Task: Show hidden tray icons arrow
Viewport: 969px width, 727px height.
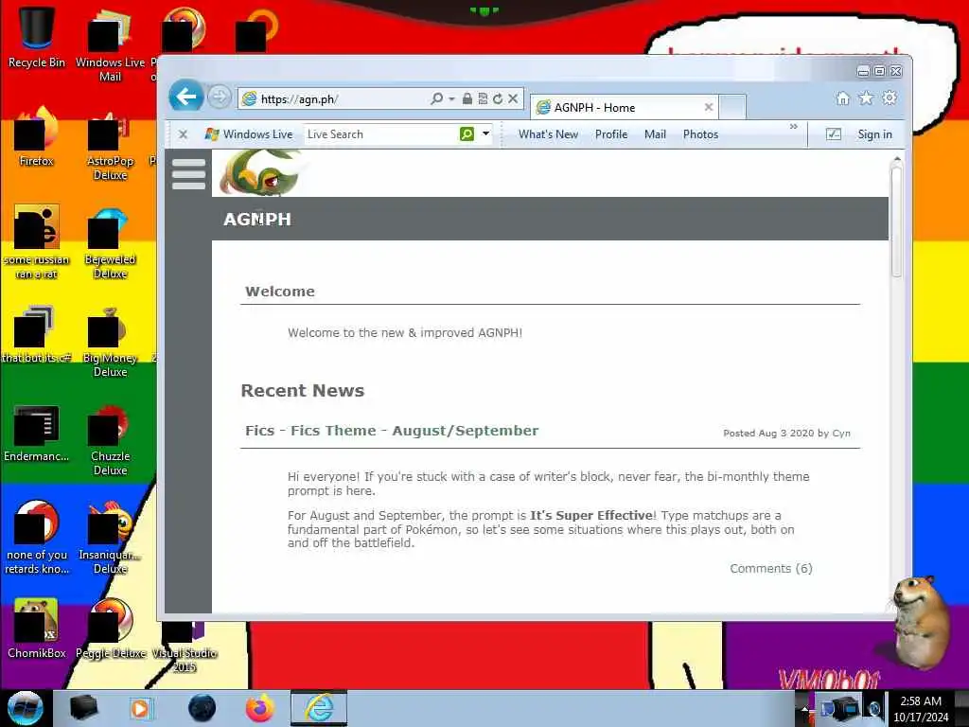Action: point(804,708)
